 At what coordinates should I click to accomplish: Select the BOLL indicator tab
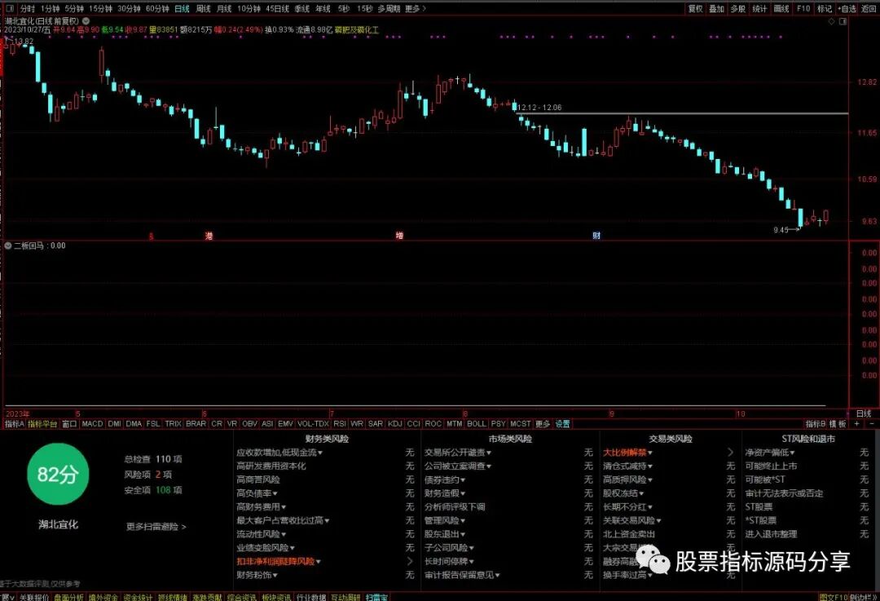(x=476, y=424)
